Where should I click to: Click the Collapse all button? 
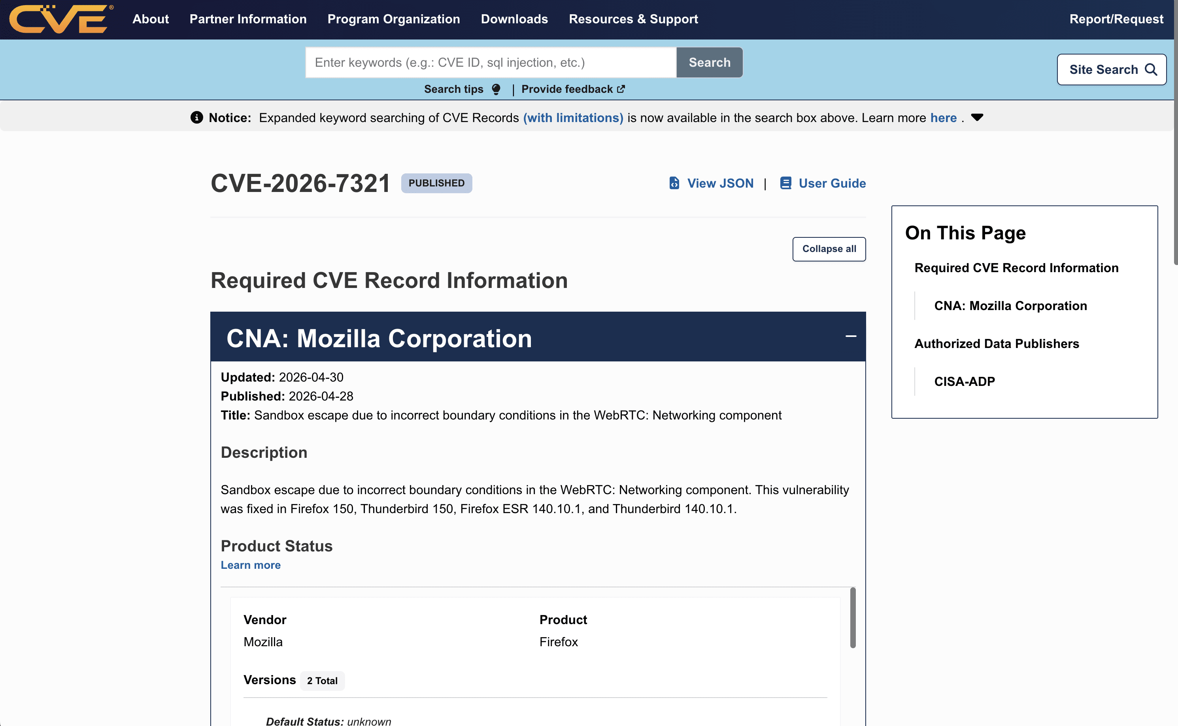[829, 249]
